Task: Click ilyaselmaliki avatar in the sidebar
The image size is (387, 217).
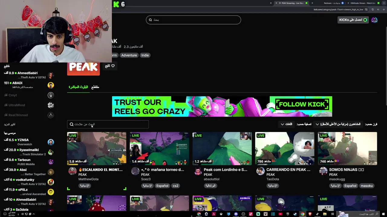Action: [x=51, y=152]
